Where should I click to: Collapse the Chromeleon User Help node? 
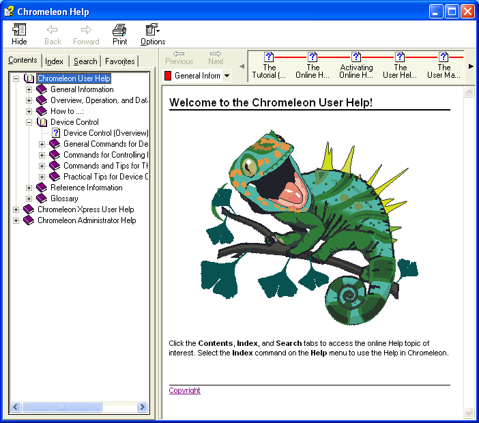coord(16,78)
